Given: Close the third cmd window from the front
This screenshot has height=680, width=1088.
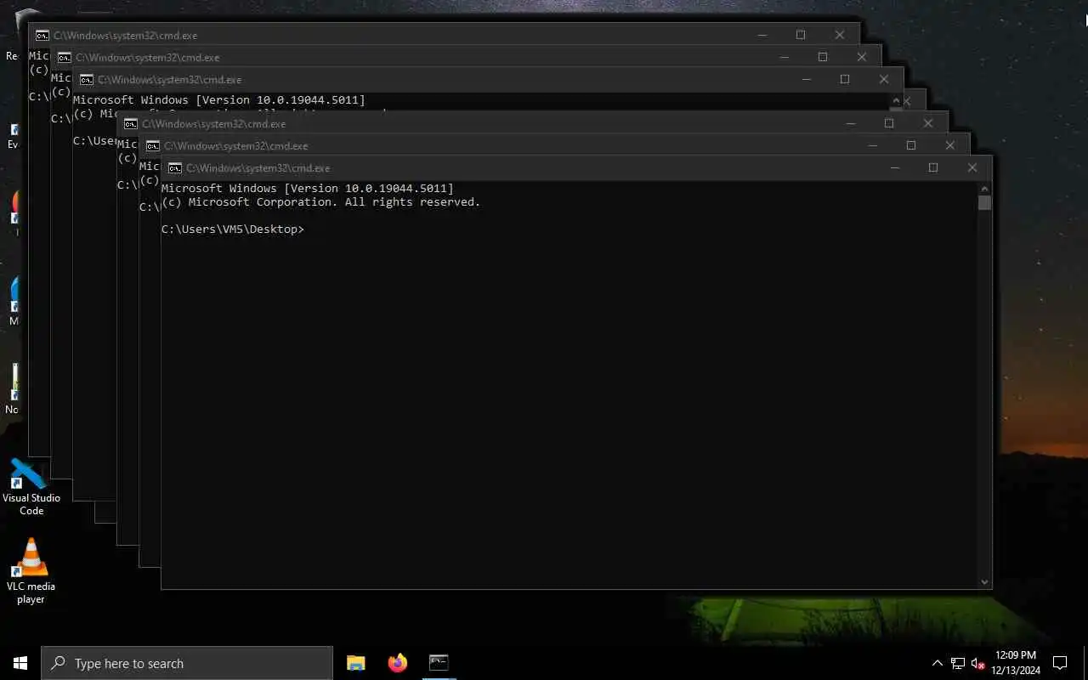Looking at the screenshot, I should pos(928,123).
